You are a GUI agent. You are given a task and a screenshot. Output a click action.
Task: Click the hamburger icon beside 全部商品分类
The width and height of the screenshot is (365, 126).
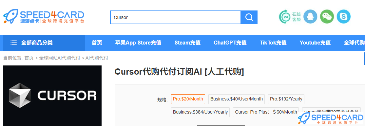[x=14, y=43]
